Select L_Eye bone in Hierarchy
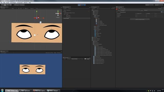 click(x=69, y=16)
